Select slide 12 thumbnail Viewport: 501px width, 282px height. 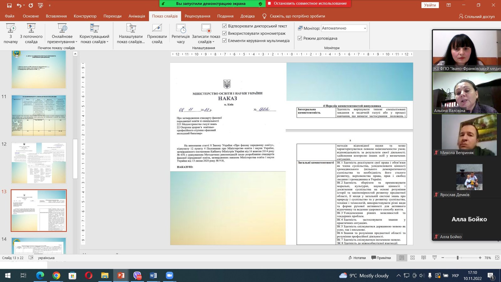39,163
